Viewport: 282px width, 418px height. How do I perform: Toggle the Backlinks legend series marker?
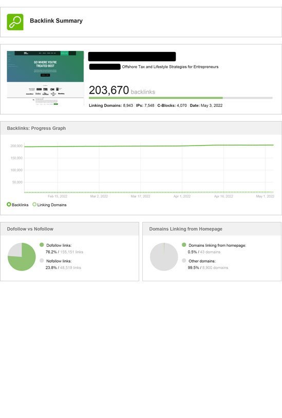tap(9, 205)
